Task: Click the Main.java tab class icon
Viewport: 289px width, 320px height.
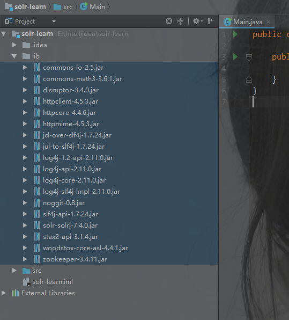Action: click(227, 22)
